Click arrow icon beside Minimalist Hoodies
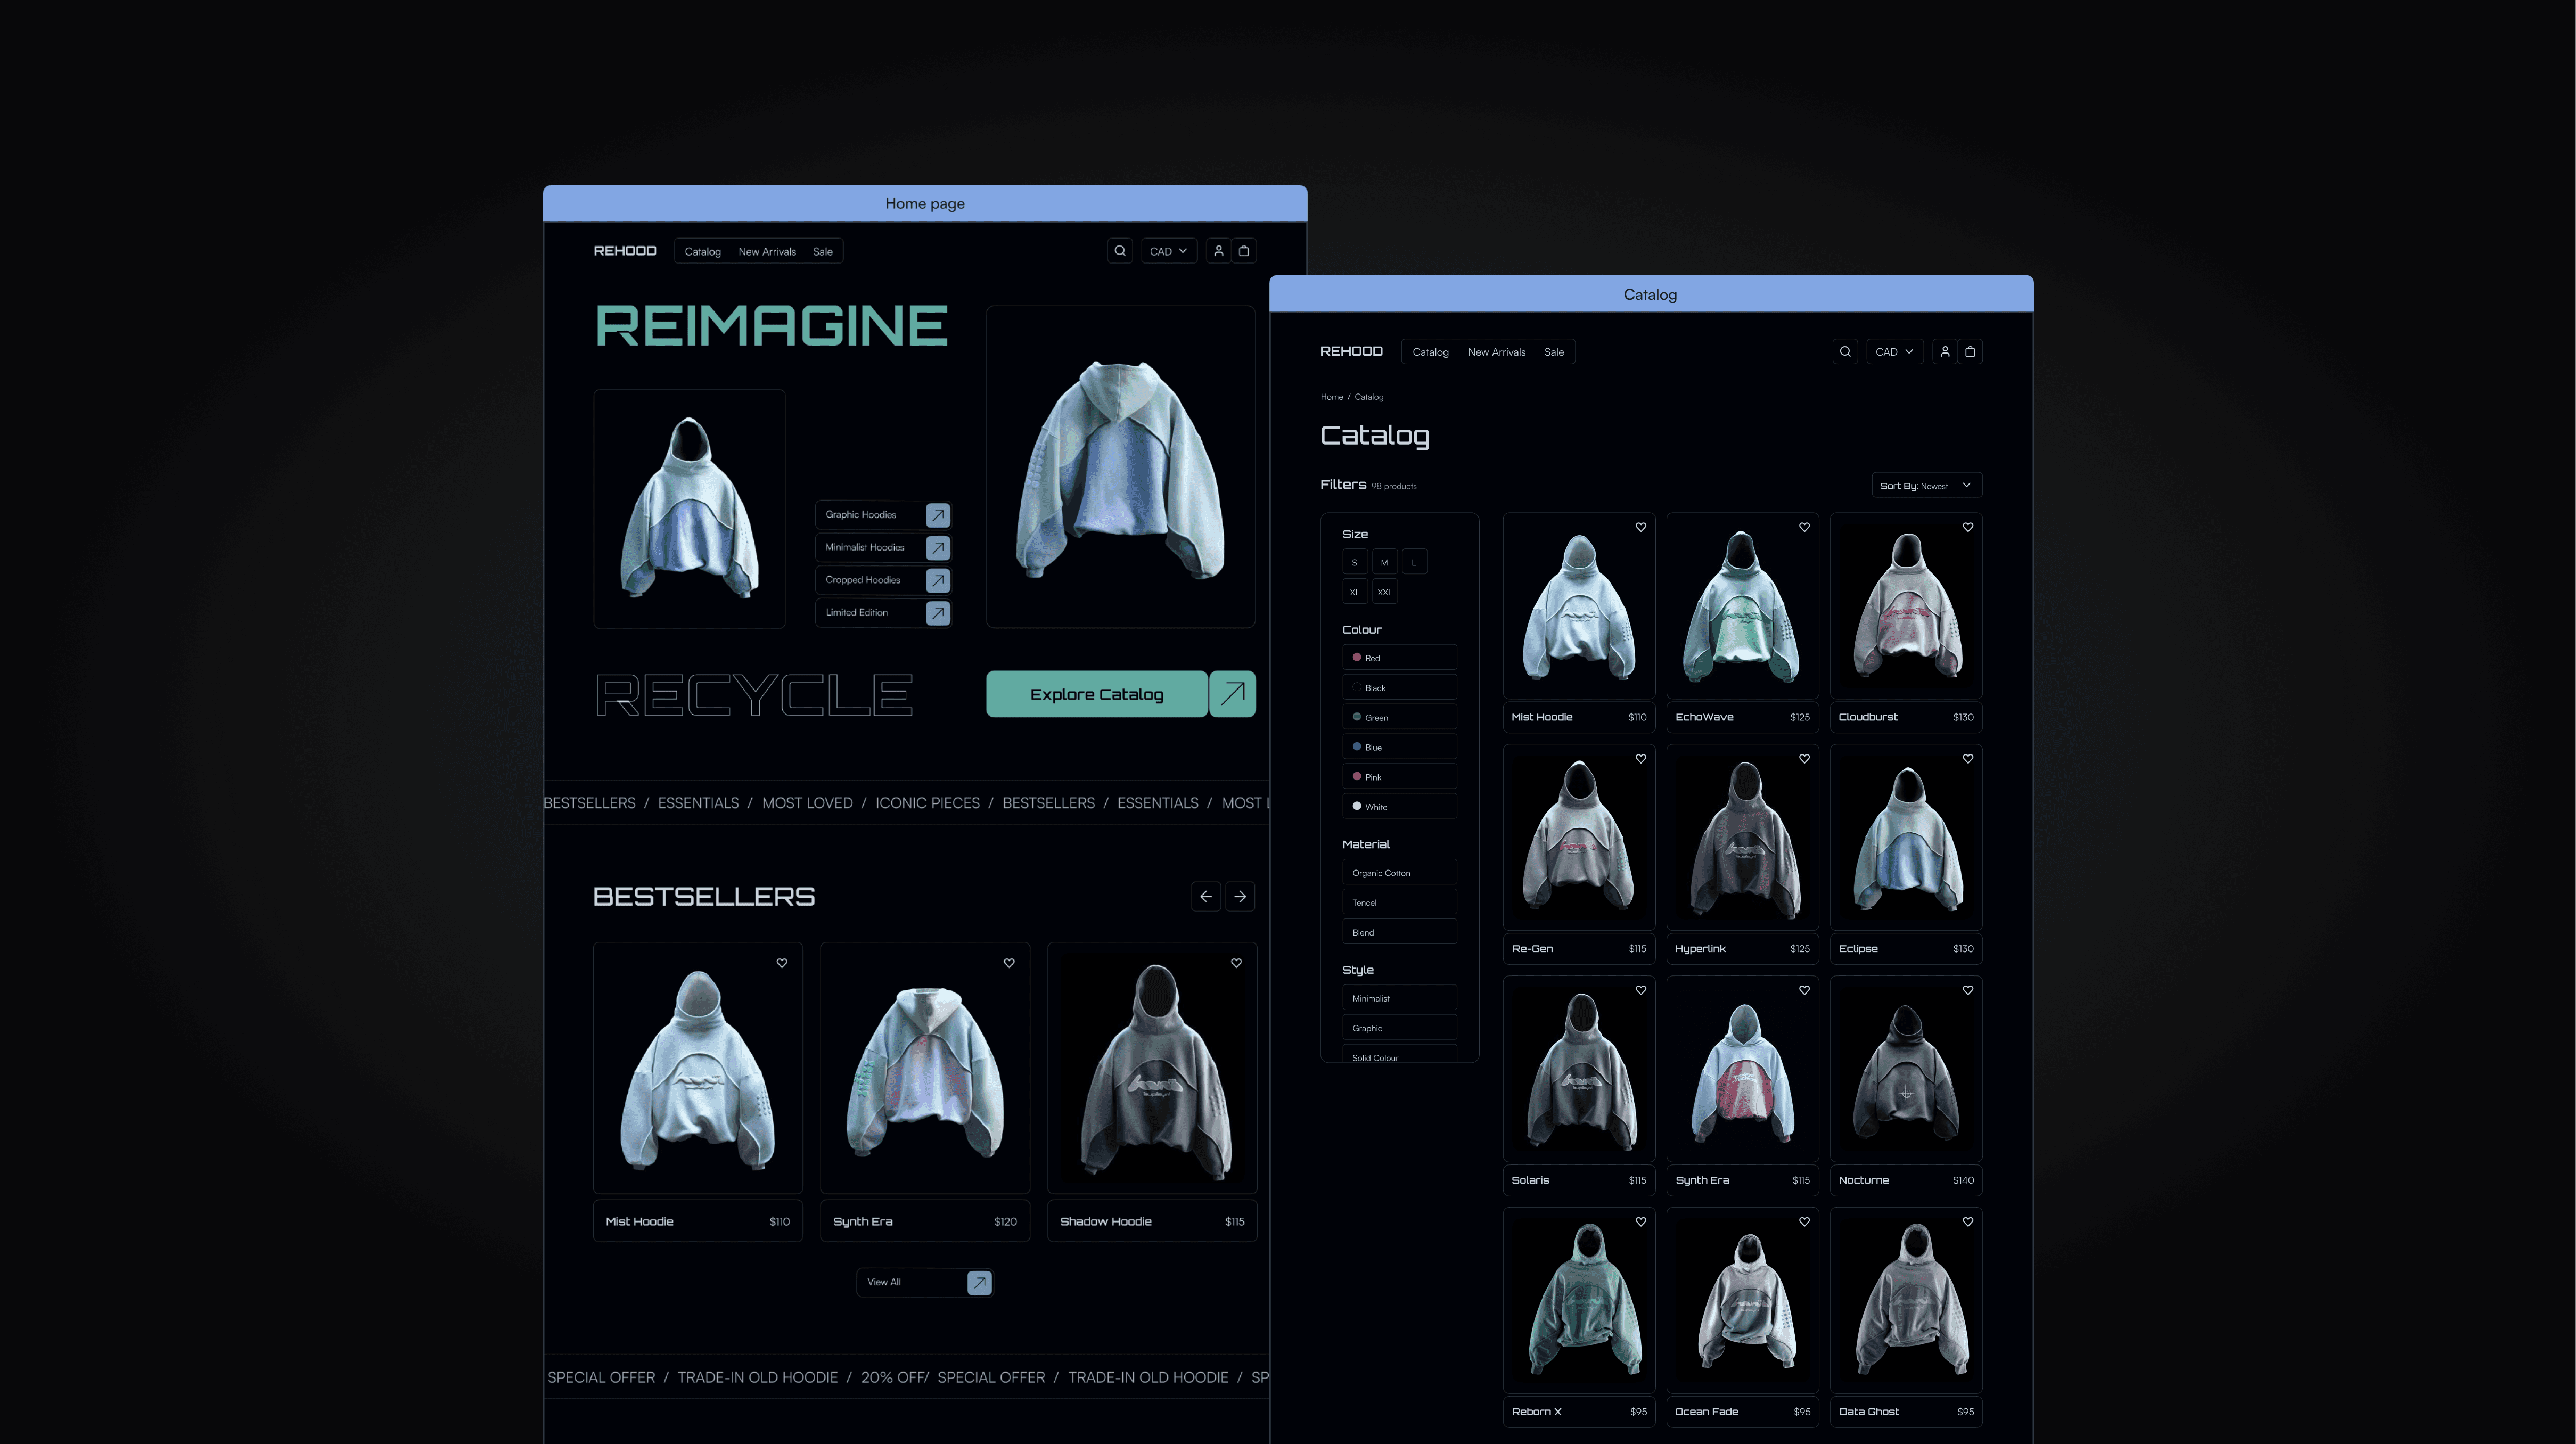Image resolution: width=2576 pixels, height=1444 pixels. pos(937,548)
